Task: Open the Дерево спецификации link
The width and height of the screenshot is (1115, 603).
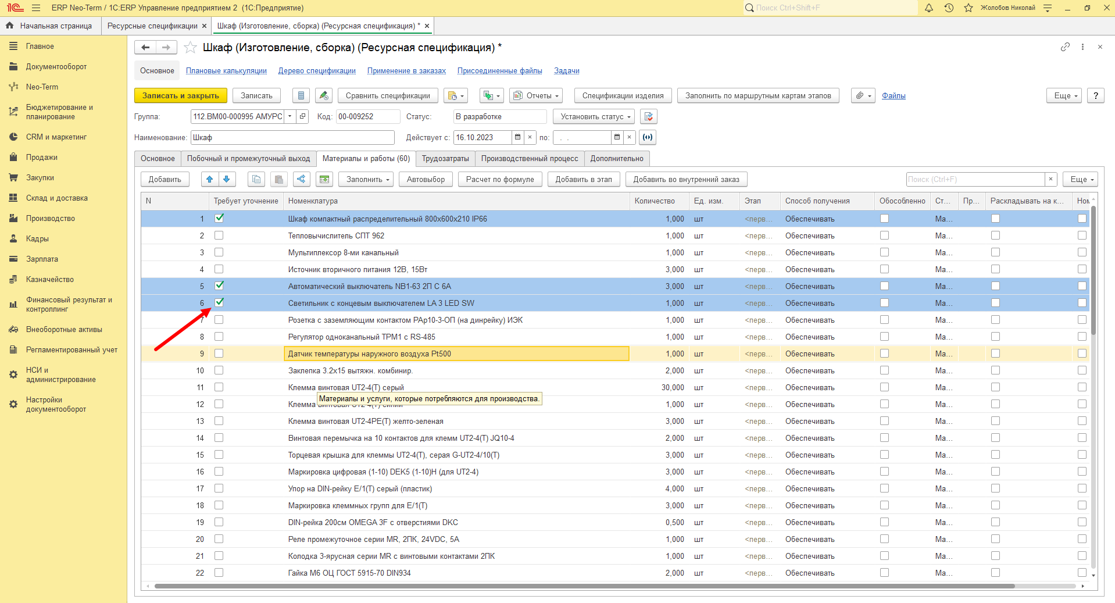Action: pyautogui.click(x=317, y=70)
